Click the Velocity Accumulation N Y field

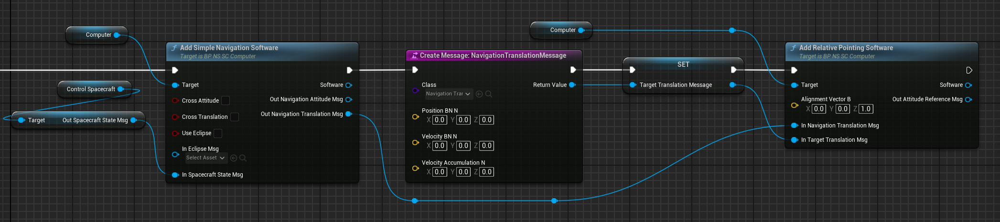click(x=463, y=172)
